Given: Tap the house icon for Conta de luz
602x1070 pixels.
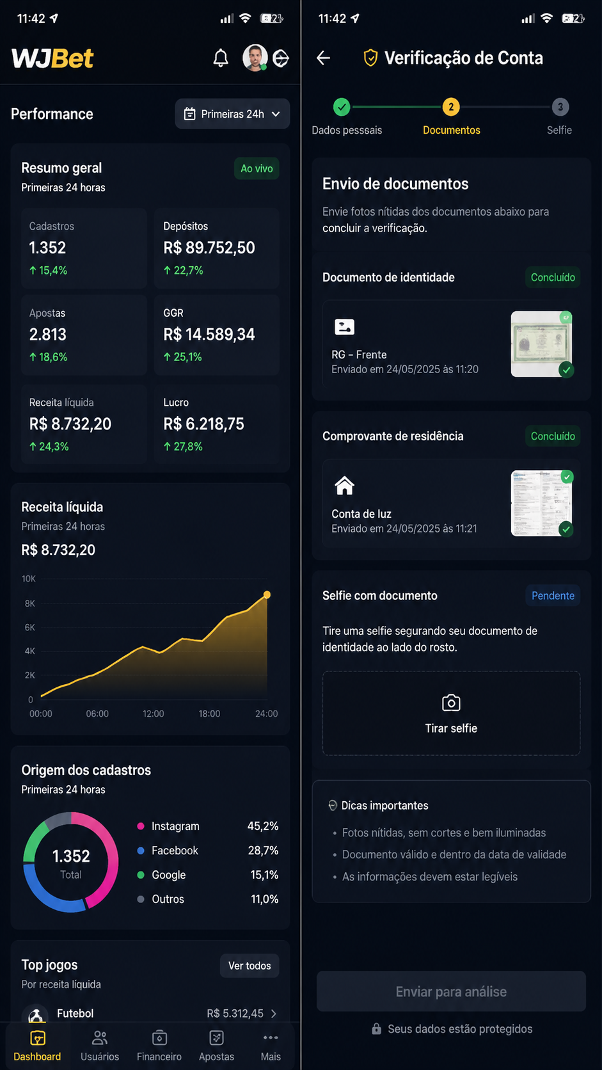Looking at the screenshot, I should 344,486.
